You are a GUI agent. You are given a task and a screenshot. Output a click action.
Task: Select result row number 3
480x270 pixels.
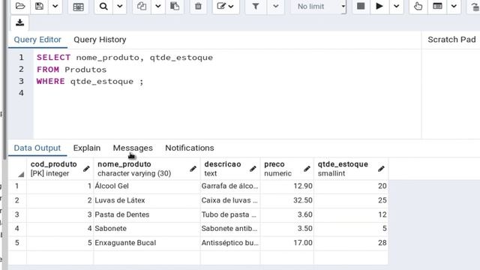(x=17, y=214)
